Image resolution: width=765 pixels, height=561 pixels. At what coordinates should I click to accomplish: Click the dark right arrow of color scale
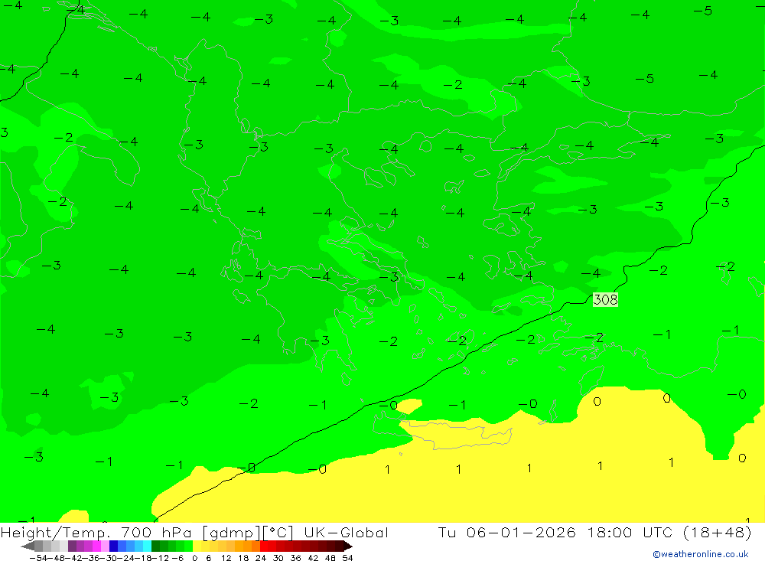click(x=348, y=546)
